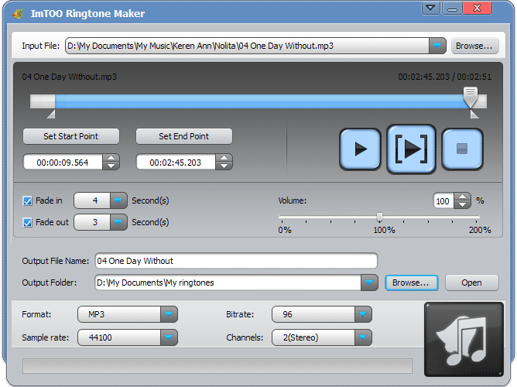Open the title bar dropdown menu arrow
This screenshot has height=387, width=517.
[430, 8]
